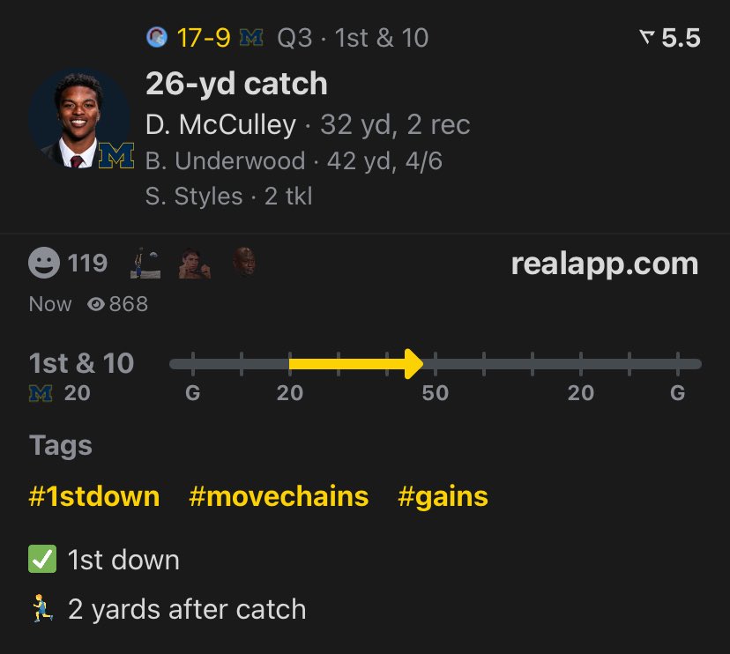Click the Michigan logo under 1st & 10
This screenshot has width=730, height=654.
[x=41, y=393]
